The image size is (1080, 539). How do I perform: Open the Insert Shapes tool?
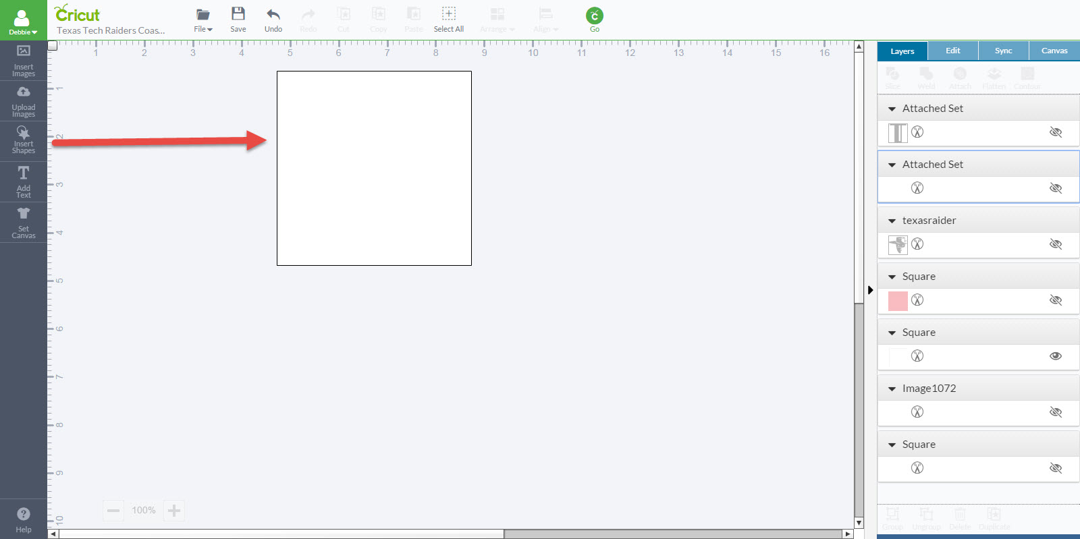(24, 140)
